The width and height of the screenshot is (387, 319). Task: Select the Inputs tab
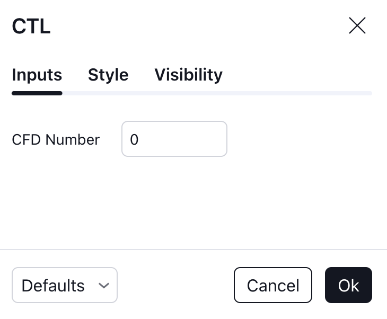click(37, 75)
